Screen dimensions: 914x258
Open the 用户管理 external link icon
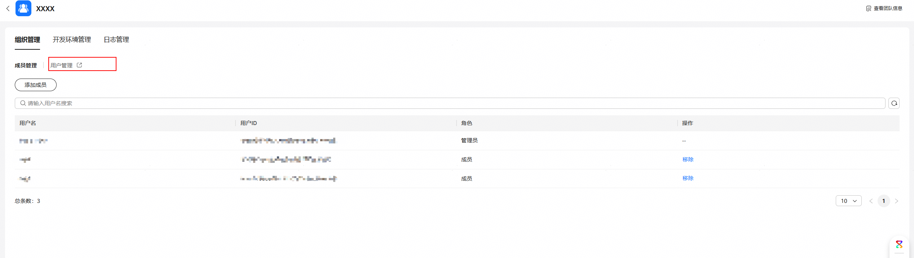tap(79, 65)
